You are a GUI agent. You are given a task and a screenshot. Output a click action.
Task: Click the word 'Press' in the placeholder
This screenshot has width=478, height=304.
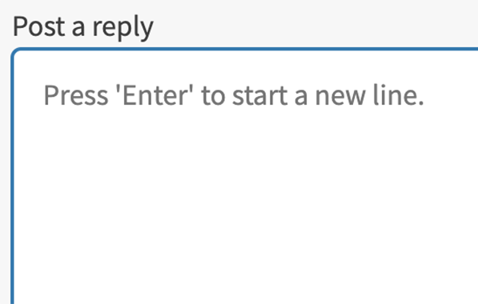coord(76,95)
